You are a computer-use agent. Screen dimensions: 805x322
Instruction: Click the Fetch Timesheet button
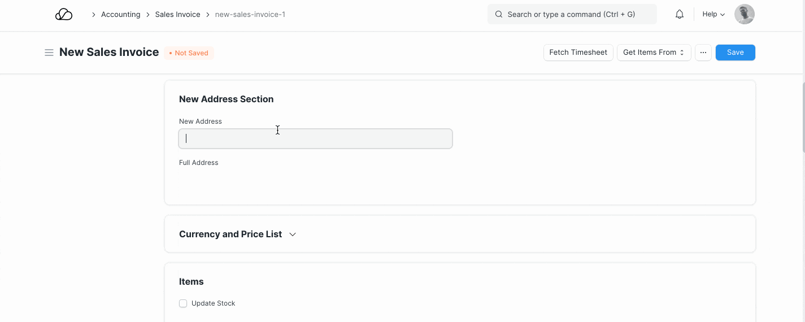click(x=578, y=53)
